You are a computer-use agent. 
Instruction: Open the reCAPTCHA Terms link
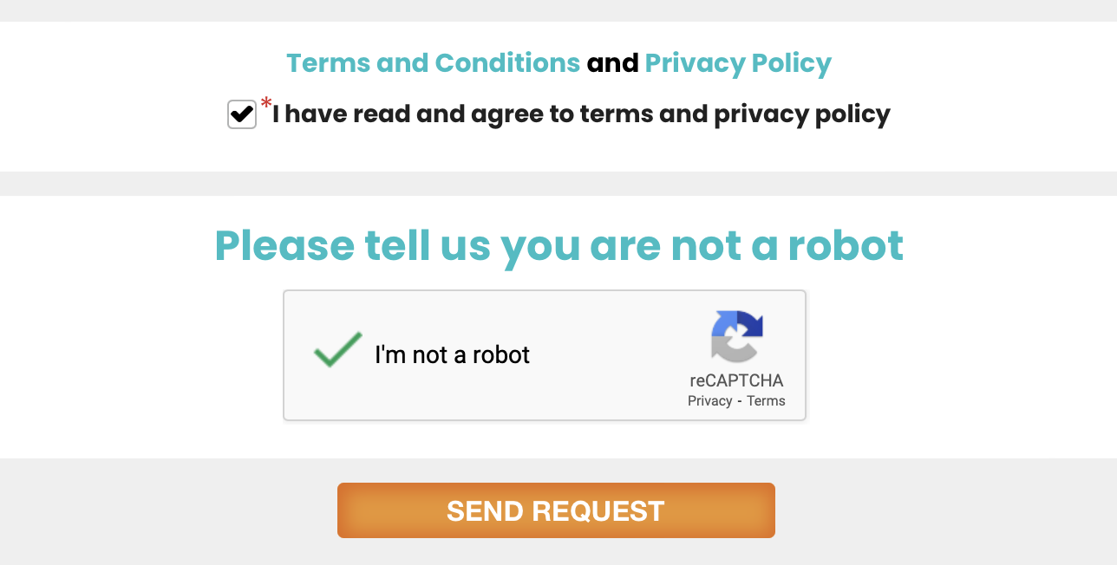pyautogui.click(x=766, y=400)
